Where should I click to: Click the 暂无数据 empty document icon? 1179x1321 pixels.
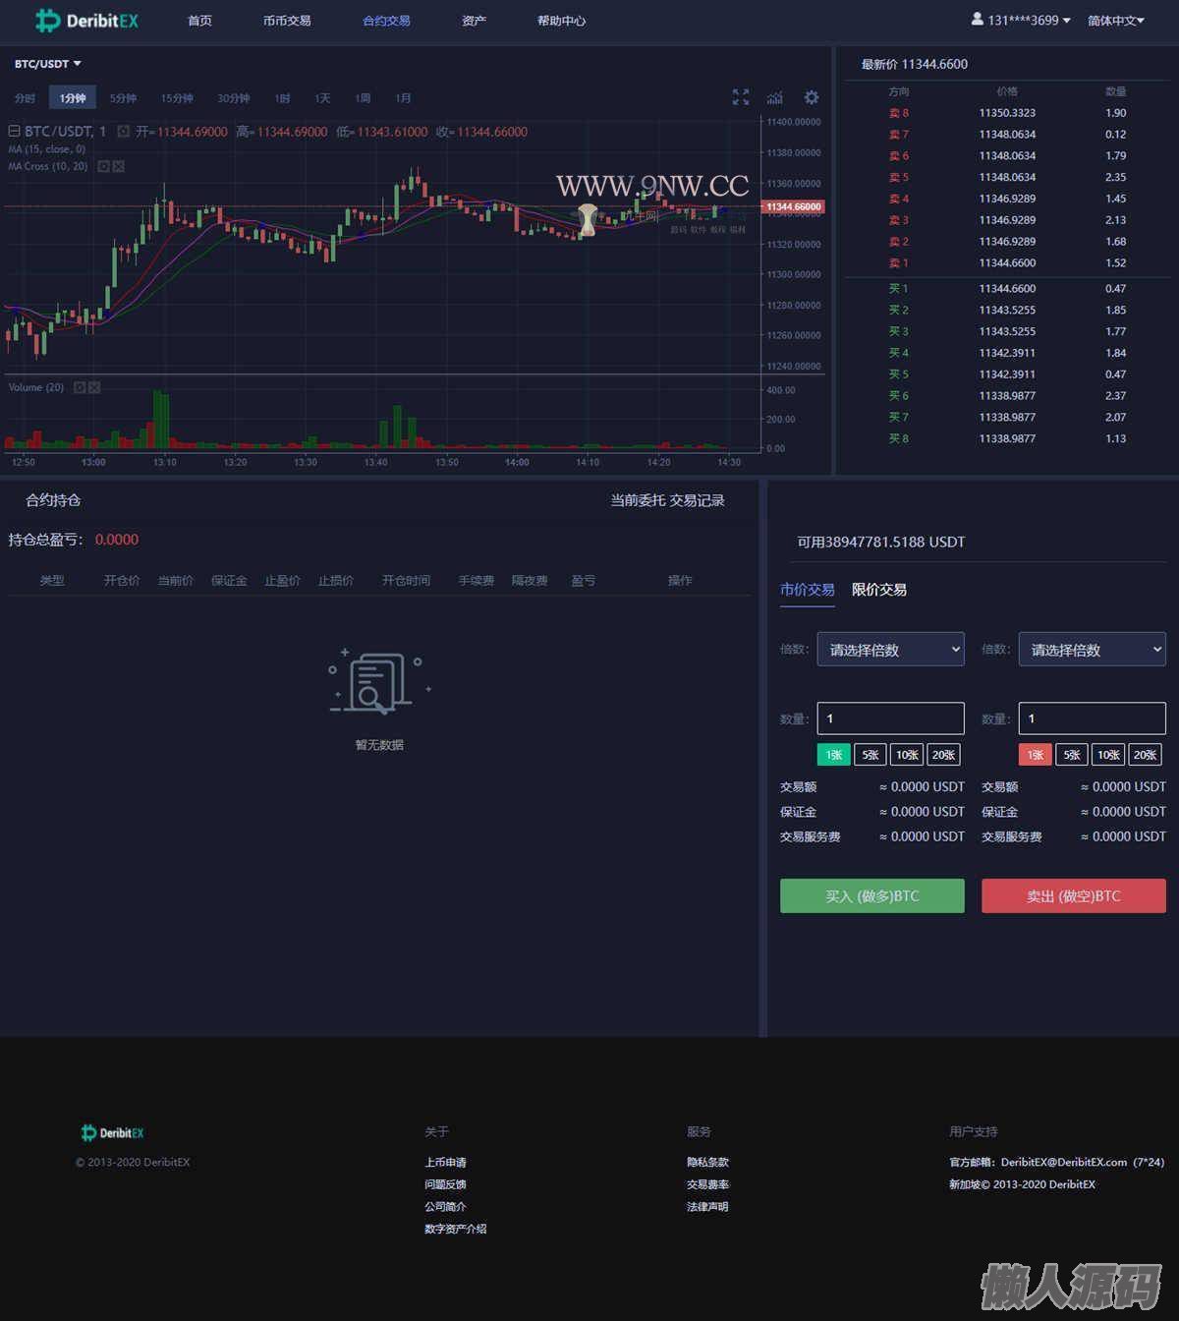[378, 680]
